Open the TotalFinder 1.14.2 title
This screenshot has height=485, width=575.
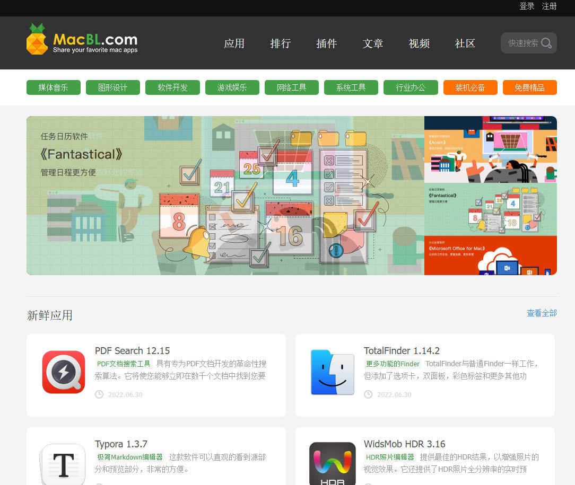(402, 350)
